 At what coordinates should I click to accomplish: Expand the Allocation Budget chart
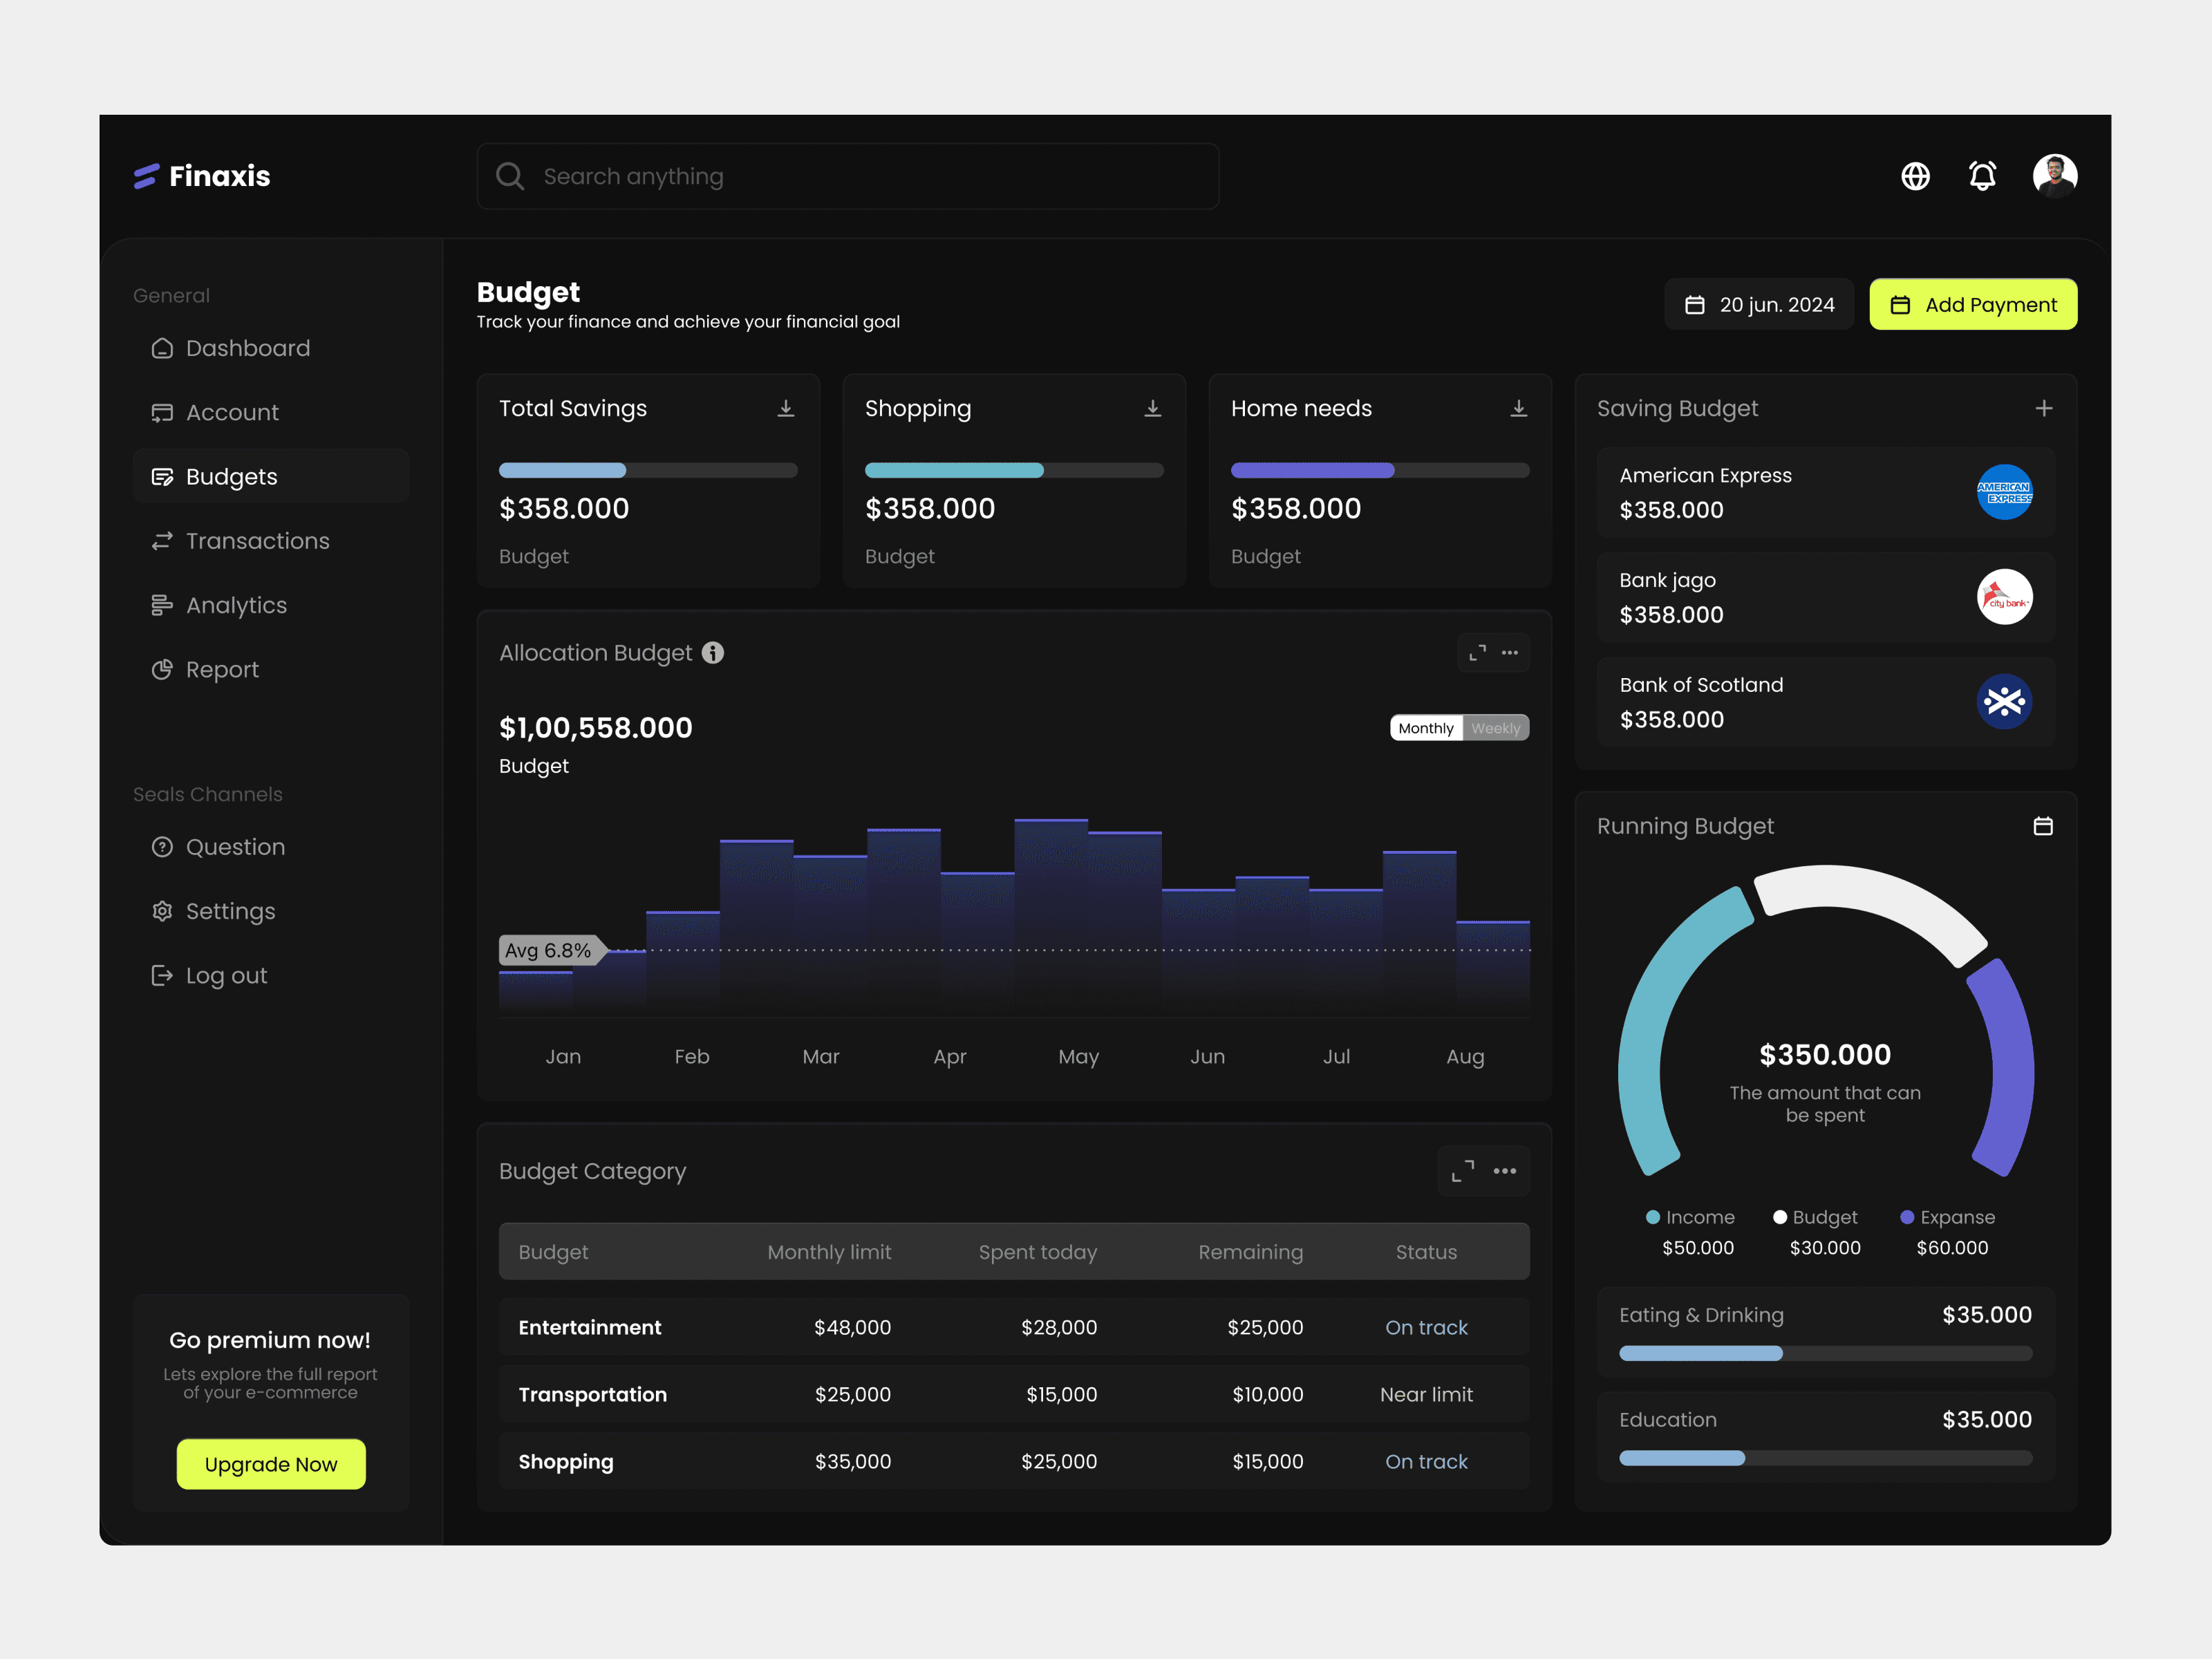click(x=1477, y=653)
